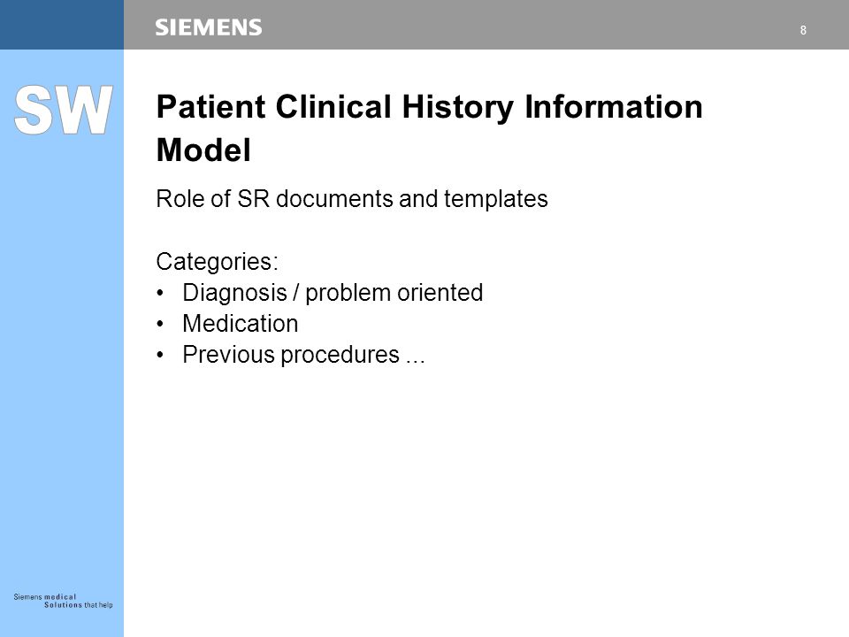
Task: Click the large SW logo
Action: [64, 110]
